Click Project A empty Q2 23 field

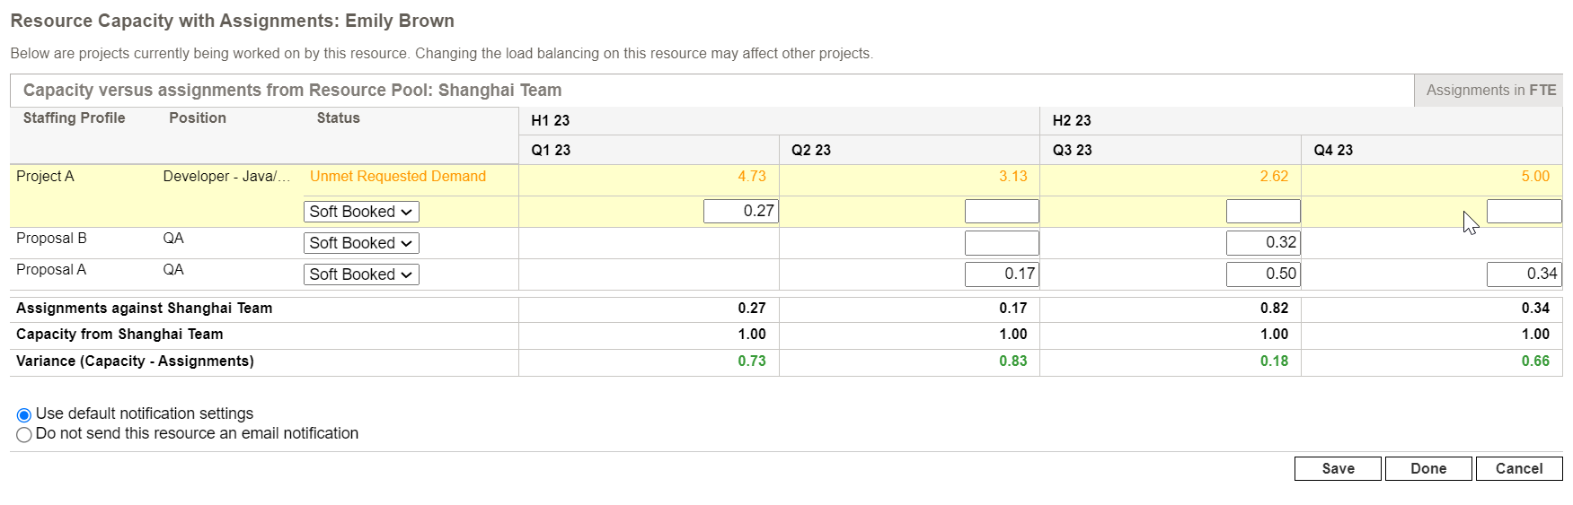[1001, 211]
